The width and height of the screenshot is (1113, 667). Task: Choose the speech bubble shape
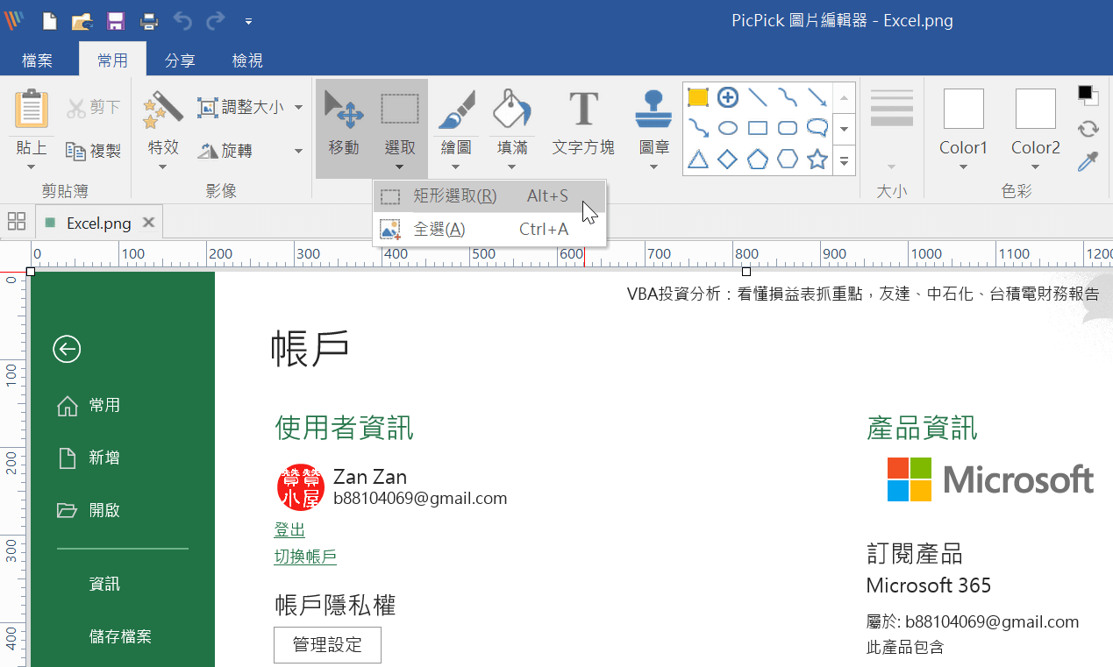coord(817,128)
